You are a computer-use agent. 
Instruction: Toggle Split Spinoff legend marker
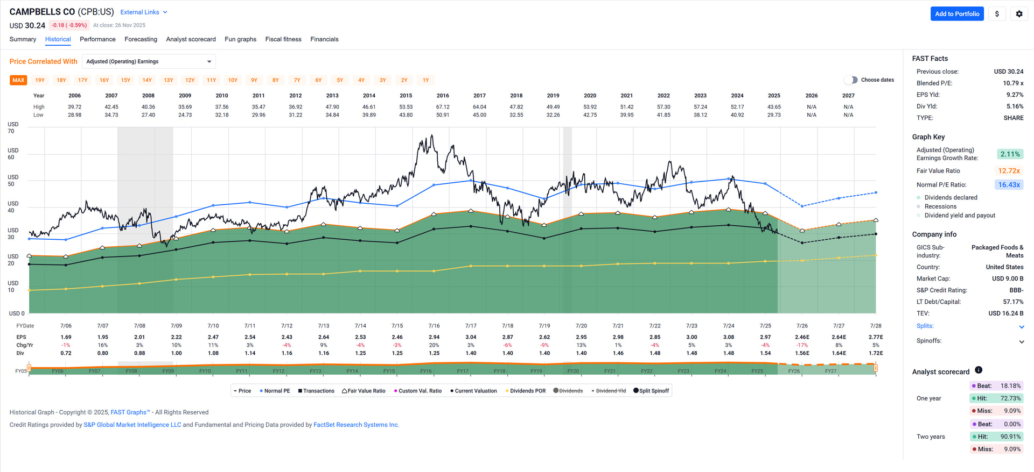coord(636,391)
